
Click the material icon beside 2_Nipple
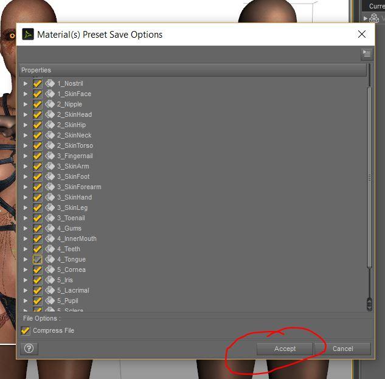click(x=50, y=104)
